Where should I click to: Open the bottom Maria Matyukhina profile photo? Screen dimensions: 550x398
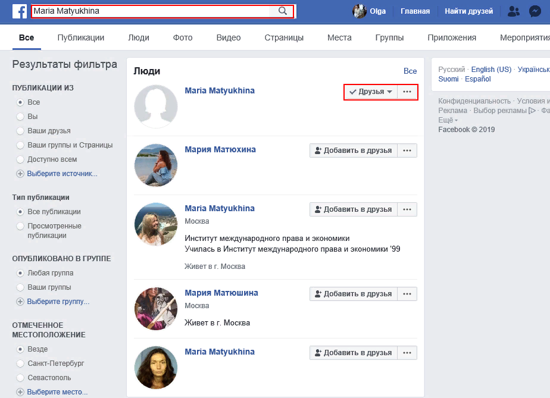tap(156, 368)
